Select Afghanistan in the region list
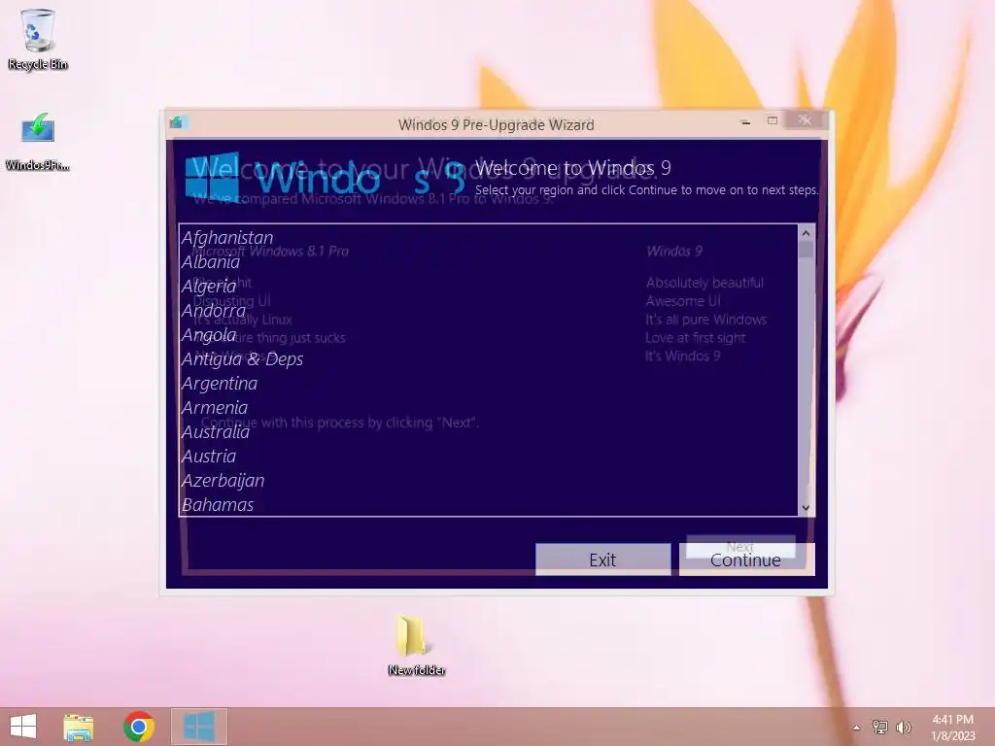The height and width of the screenshot is (746, 995). [488, 237]
